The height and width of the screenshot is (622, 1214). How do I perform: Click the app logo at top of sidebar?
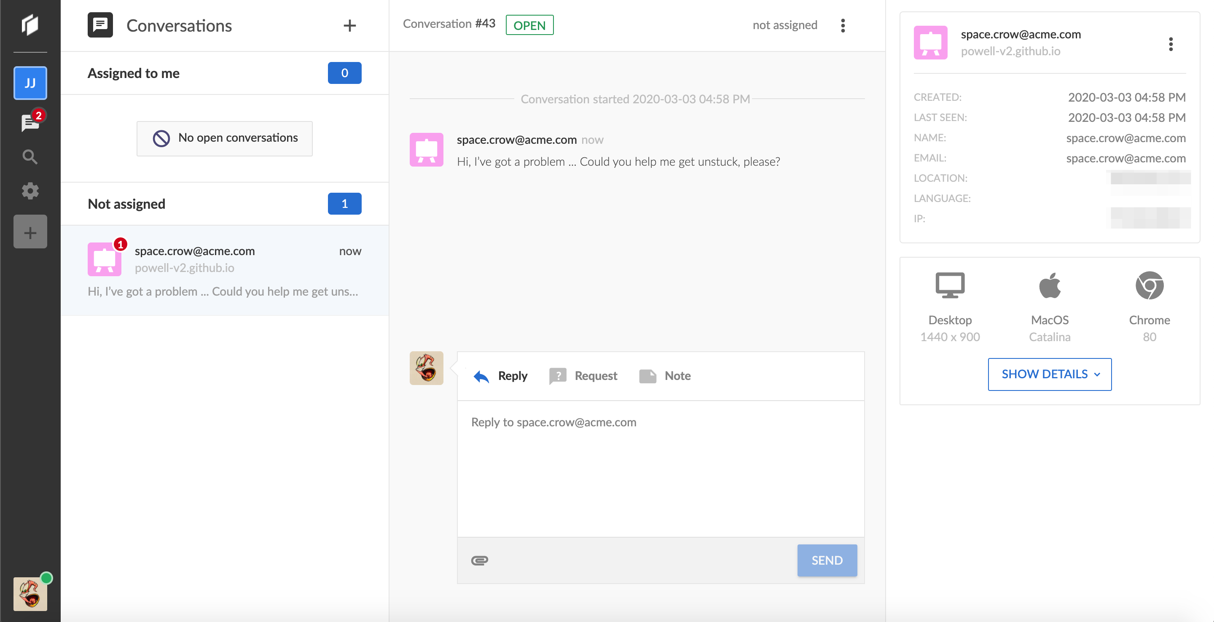[x=30, y=24]
